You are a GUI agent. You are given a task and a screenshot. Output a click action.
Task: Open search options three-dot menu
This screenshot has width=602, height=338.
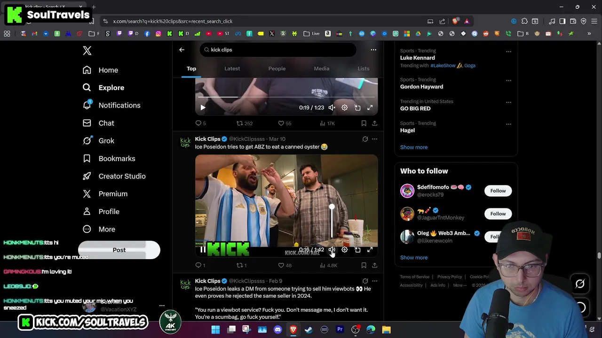click(x=373, y=50)
